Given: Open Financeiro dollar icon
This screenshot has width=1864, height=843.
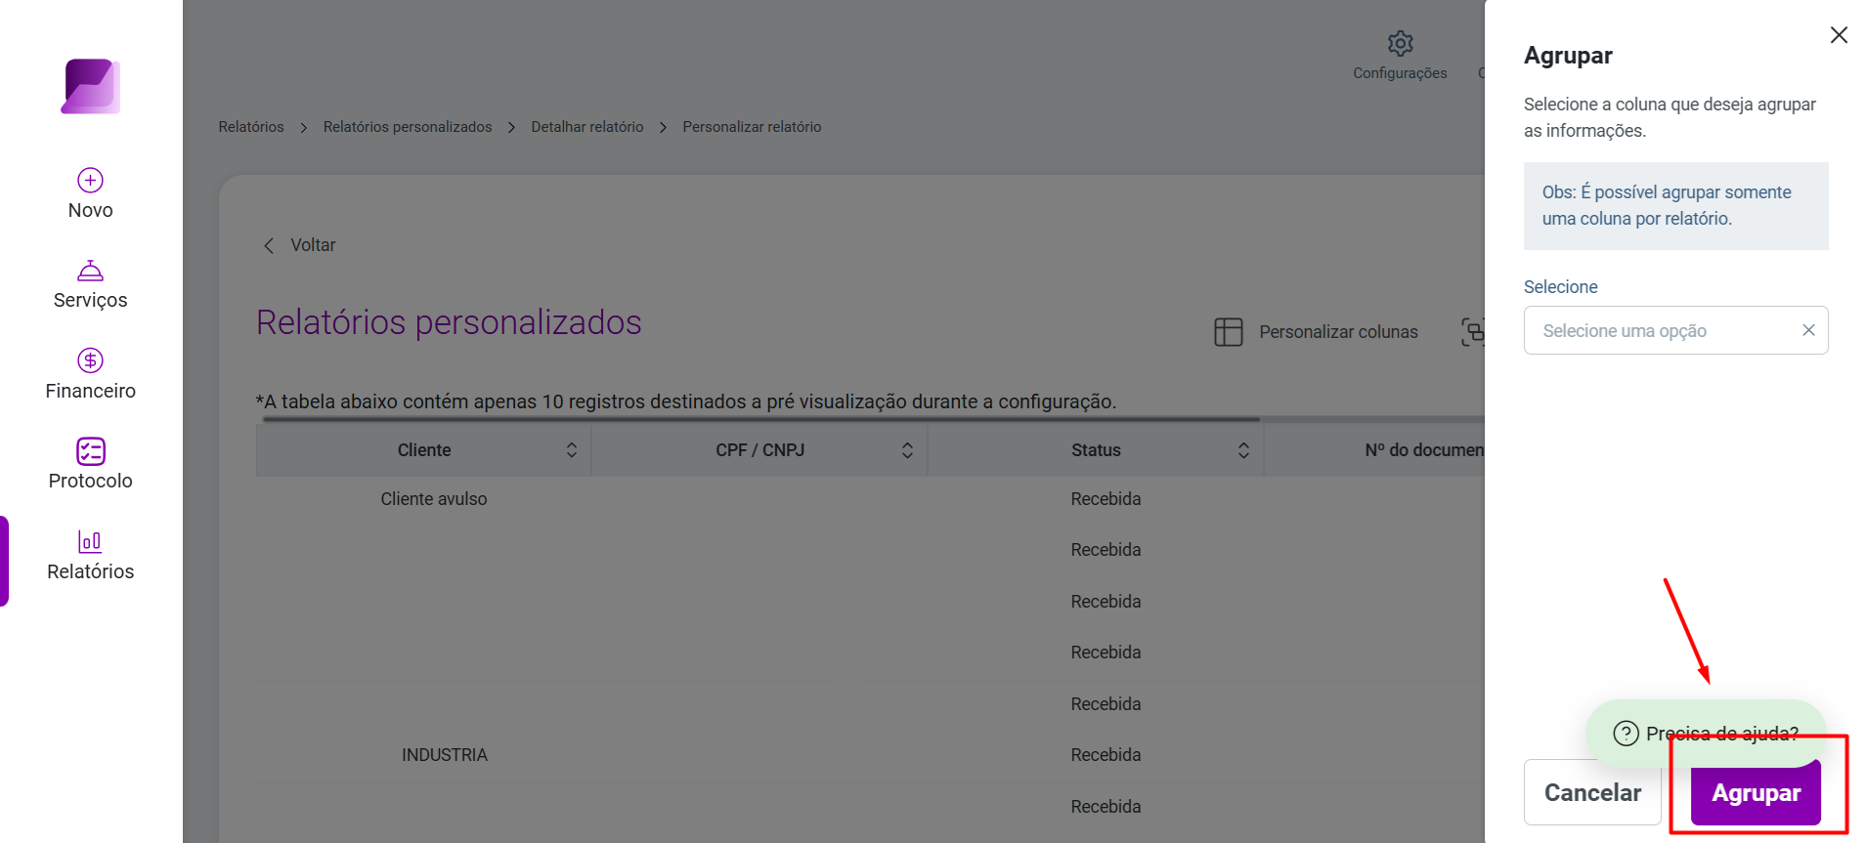Looking at the screenshot, I should pyautogui.click(x=91, y=360).
